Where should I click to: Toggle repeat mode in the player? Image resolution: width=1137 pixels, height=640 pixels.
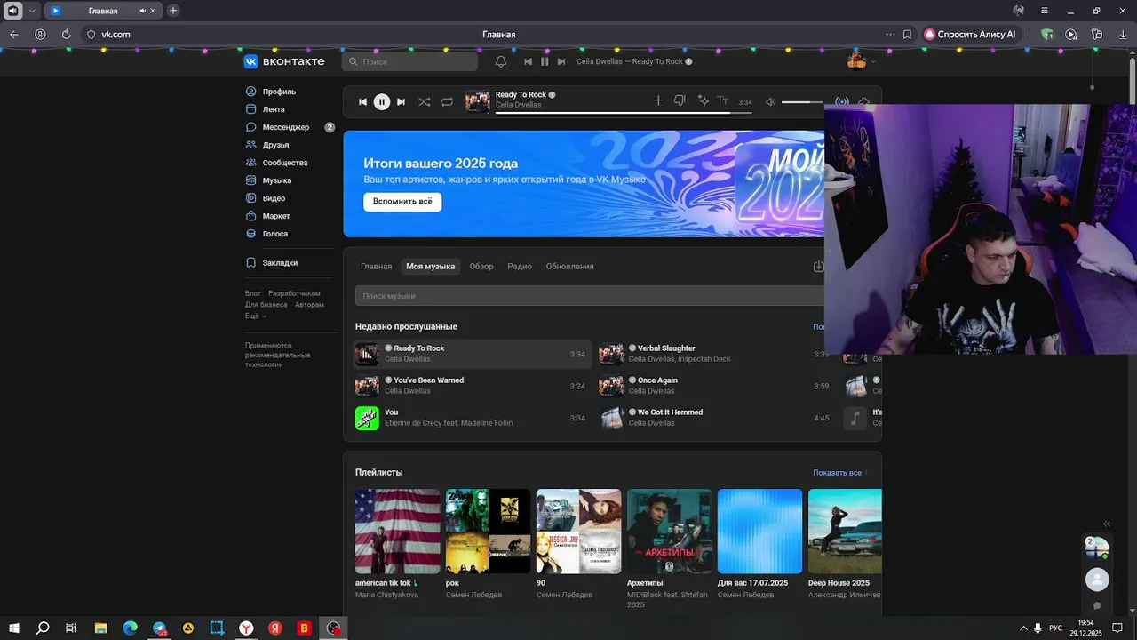[x=447, y=101]
